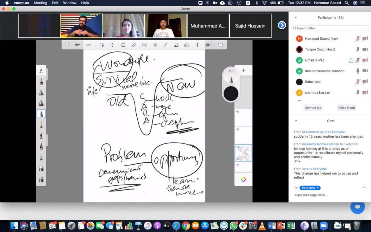Collapse the Chat panel chevron

click(x=296, y=121)
